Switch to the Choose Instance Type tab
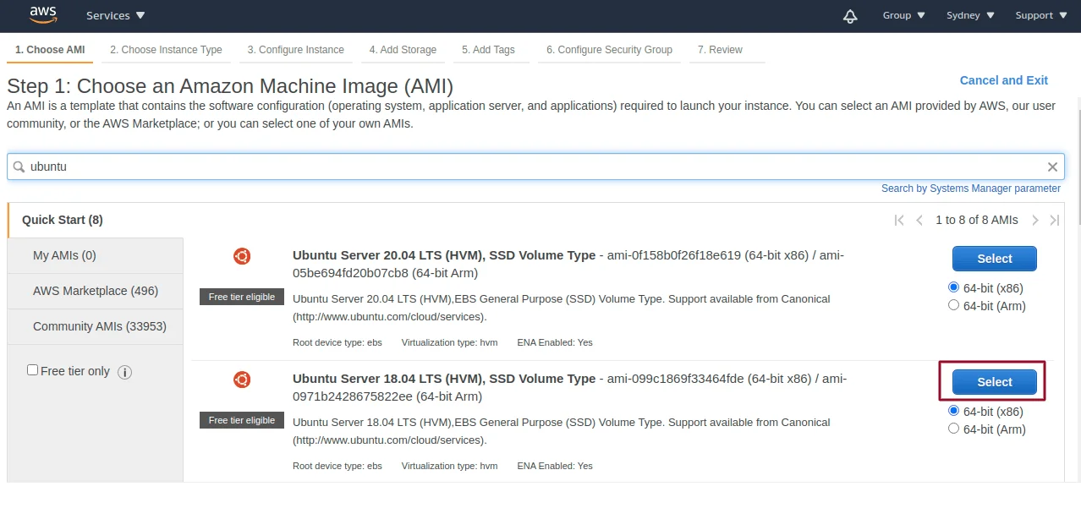1081x530 pixels. (x=166, y=50)
